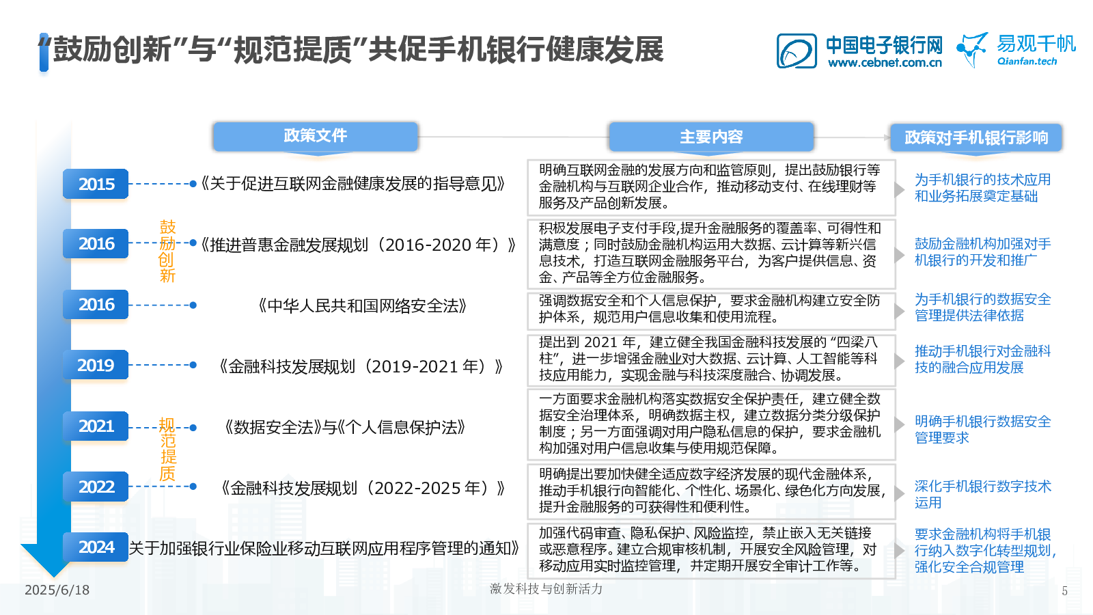Click the content box starting 积极发展电子支付手段
Screen dimensions: 1093x615
711,254
